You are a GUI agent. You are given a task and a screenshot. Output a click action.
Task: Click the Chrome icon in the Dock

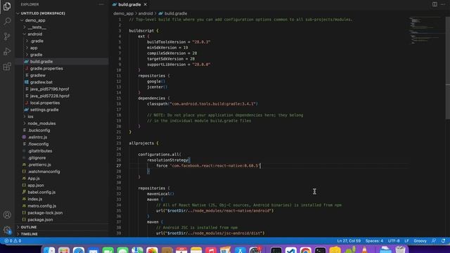tap(306, 251)
